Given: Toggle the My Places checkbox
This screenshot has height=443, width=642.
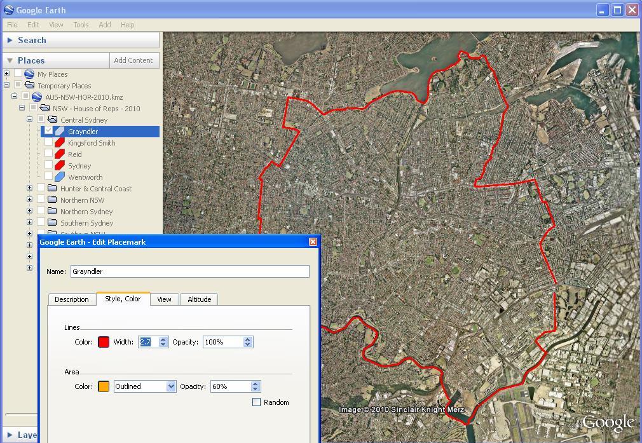Looking at the screenshot, I should 18,73.
